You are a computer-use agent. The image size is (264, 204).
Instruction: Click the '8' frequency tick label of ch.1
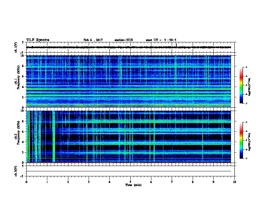(x=23, y=66)
